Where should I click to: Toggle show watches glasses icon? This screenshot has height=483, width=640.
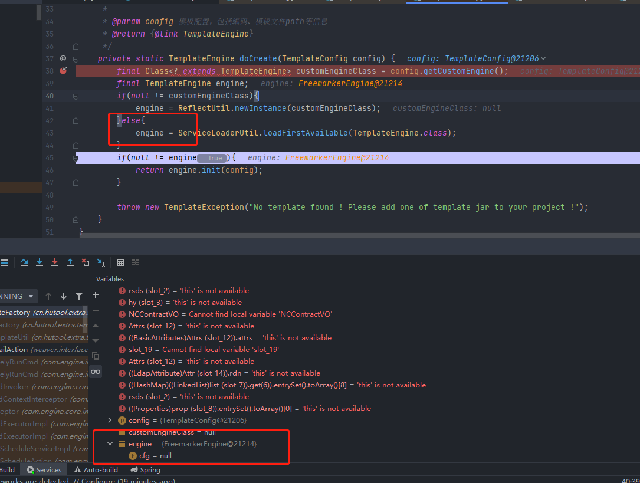[x=96, y=372]
